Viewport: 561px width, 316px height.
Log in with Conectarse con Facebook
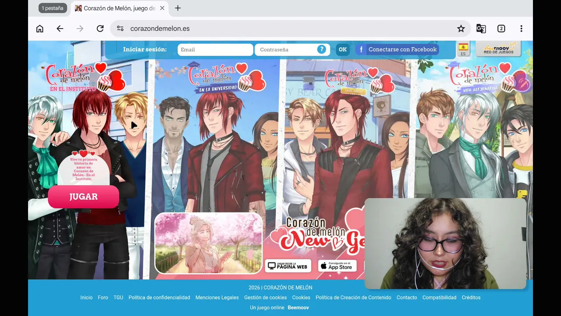coord(397,50)
